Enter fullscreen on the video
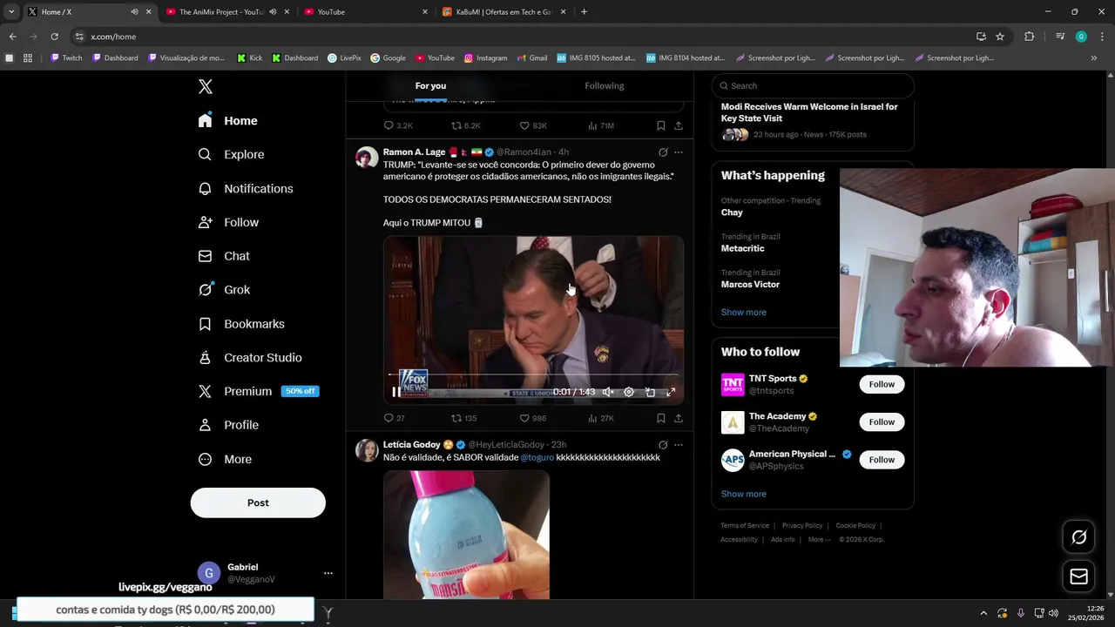 [671, 392]
